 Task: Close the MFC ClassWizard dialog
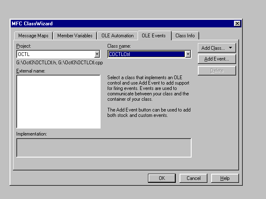pos(237,24)
